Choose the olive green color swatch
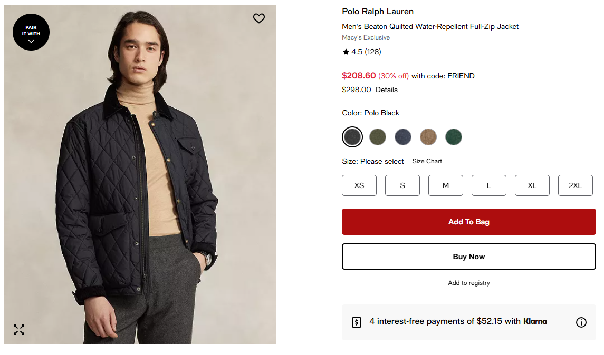The width and height of the screenshot is (604, 355). pos(378,137)
